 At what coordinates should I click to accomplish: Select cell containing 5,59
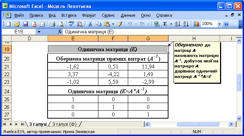point(113,82)
